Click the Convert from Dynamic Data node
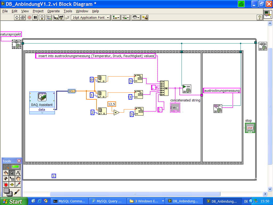 72,91
